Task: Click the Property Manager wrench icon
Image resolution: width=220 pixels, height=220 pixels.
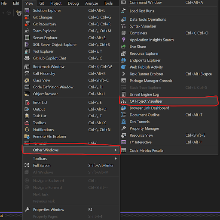Action: click(123, 129)
